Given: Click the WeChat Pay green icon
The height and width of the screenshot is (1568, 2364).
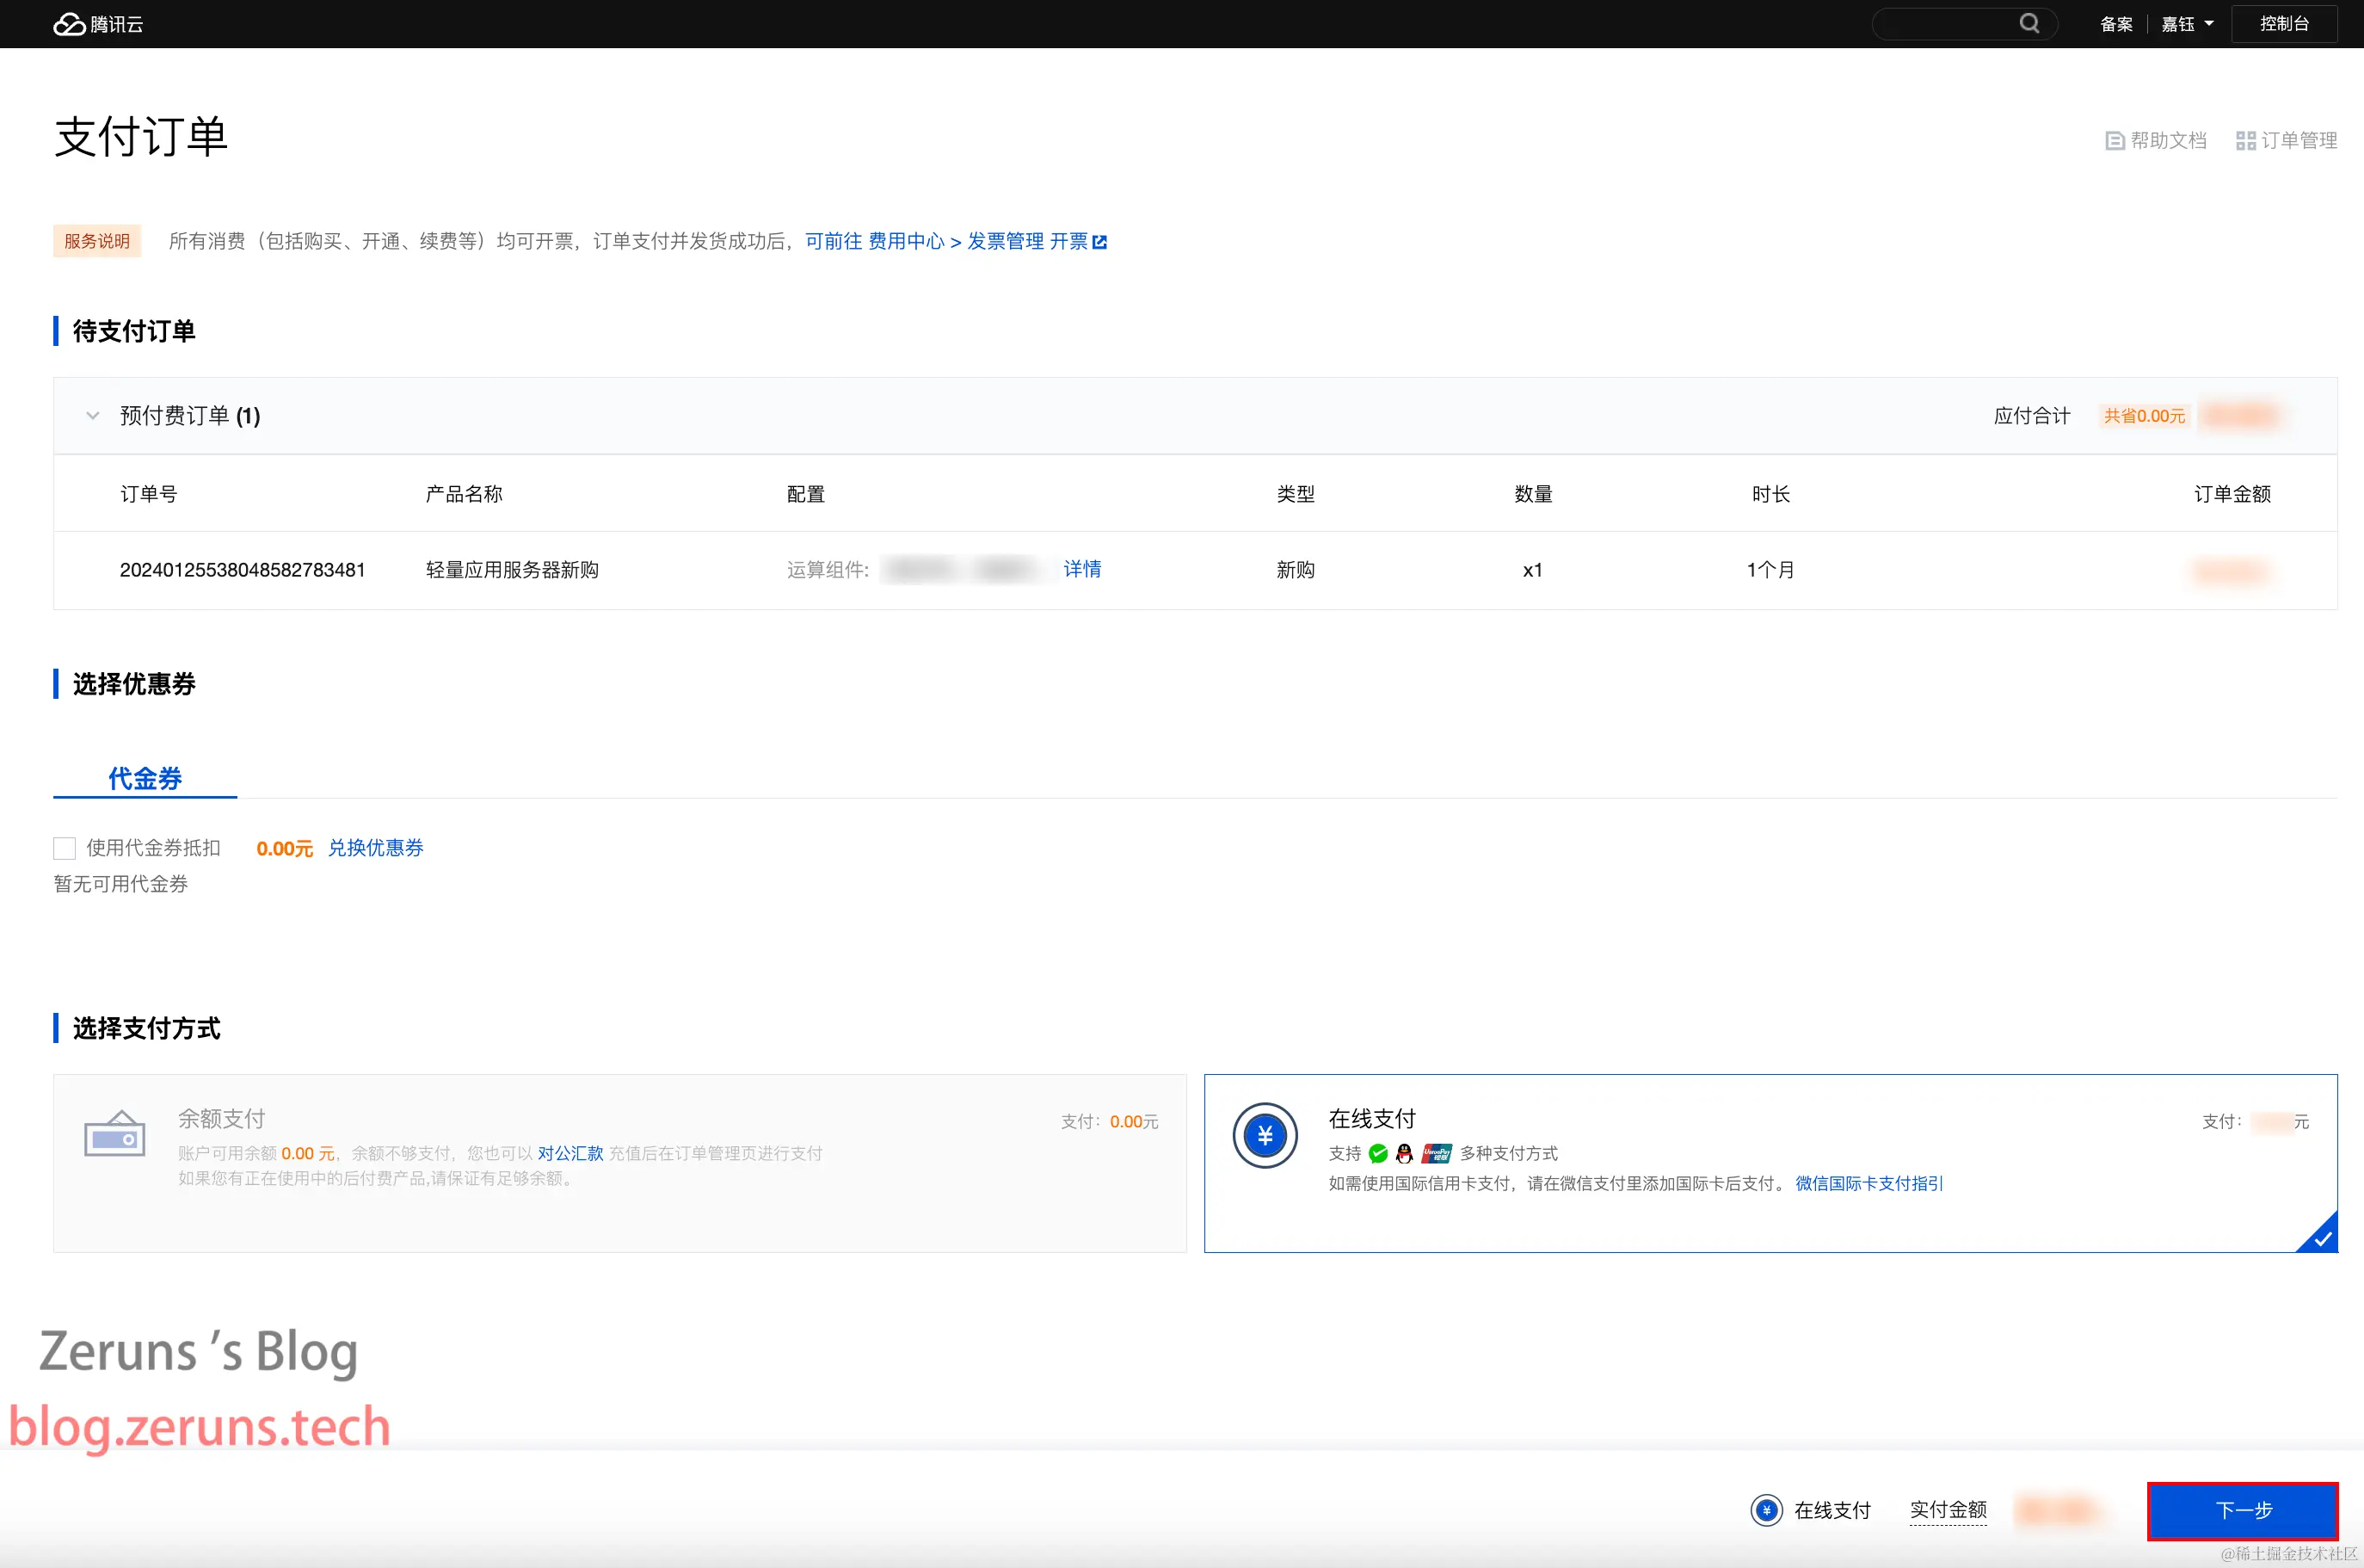Looking at the screenshot, I should pyautogui.click(x=1378, y=1153).
